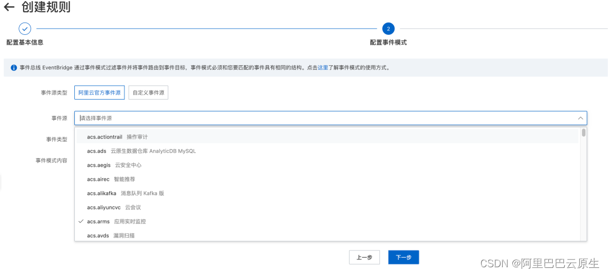Open the 这里 help link

[x=323, y=68]
